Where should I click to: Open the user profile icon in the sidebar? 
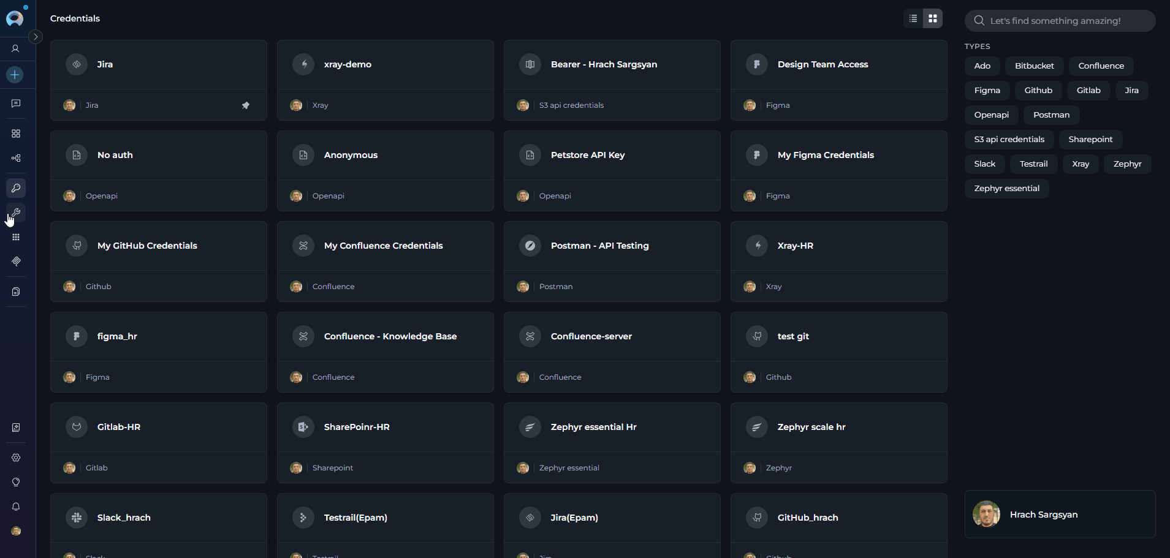tap(16, 48)
